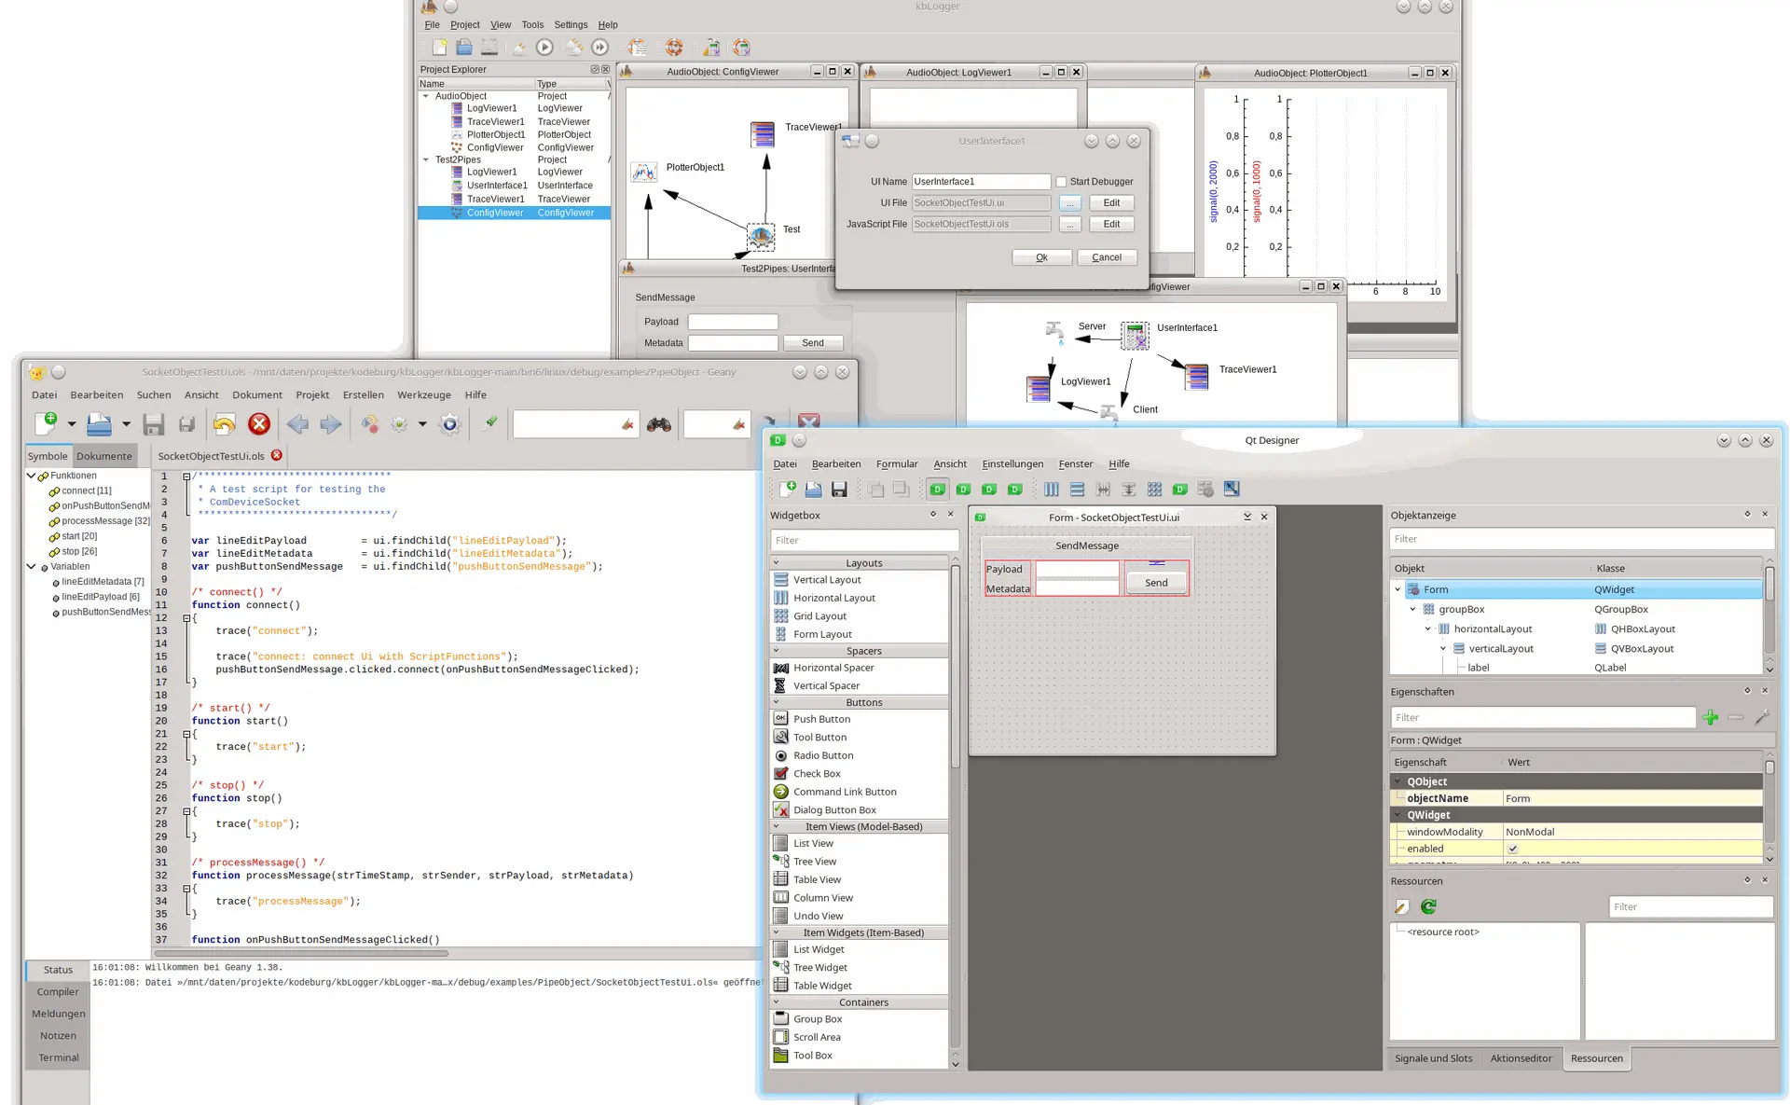Click the save file icon in Geany toolbar
The height and width of the screenshot is (1105, 1790).
154,424
